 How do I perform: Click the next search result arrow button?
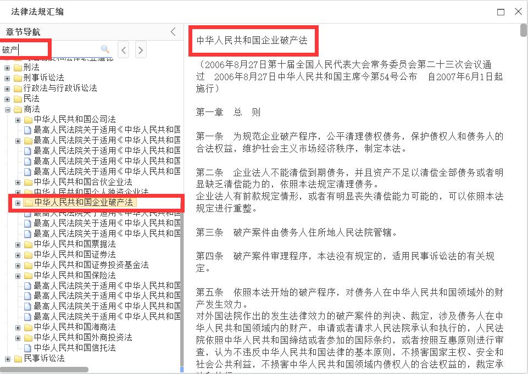click(140, 49)
